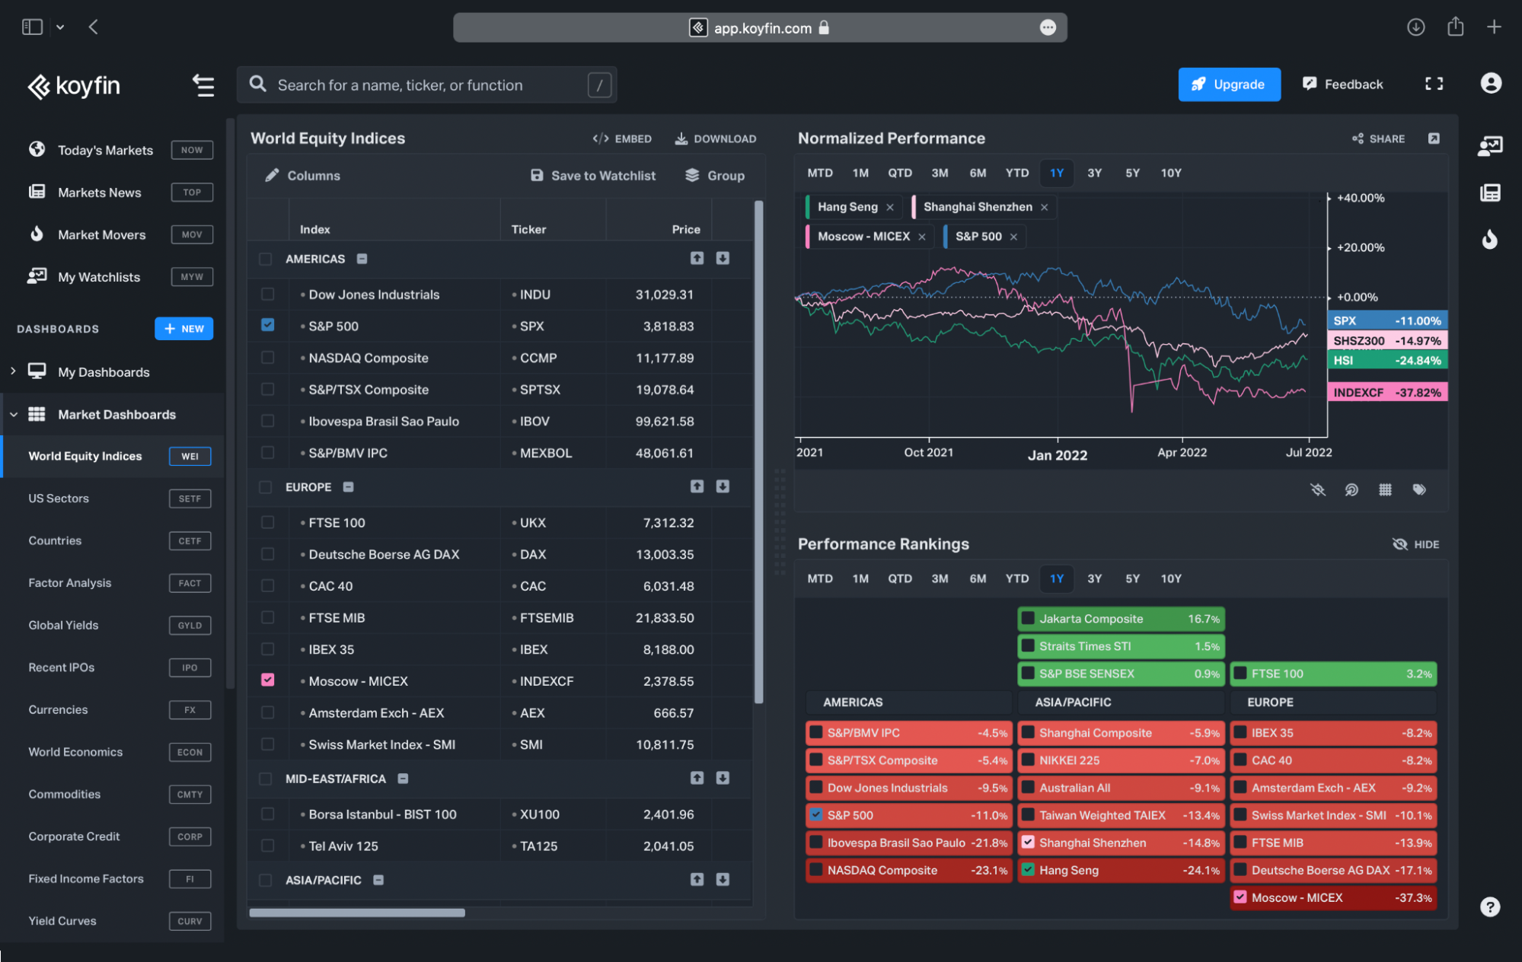Open the Today's Markets globe icon
Image resolution: width=1522 pixels, height=962 pixels.
click(x=37, y=149)
